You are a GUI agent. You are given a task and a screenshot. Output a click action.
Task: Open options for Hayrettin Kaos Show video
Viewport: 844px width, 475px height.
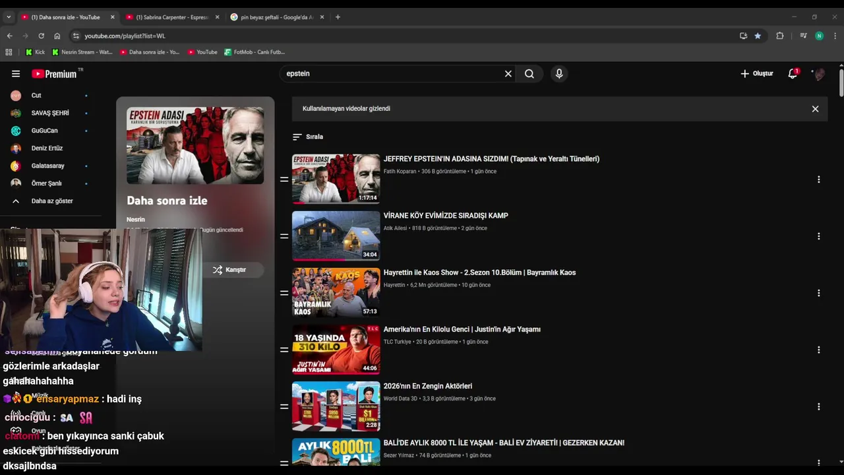click(818, 293)
